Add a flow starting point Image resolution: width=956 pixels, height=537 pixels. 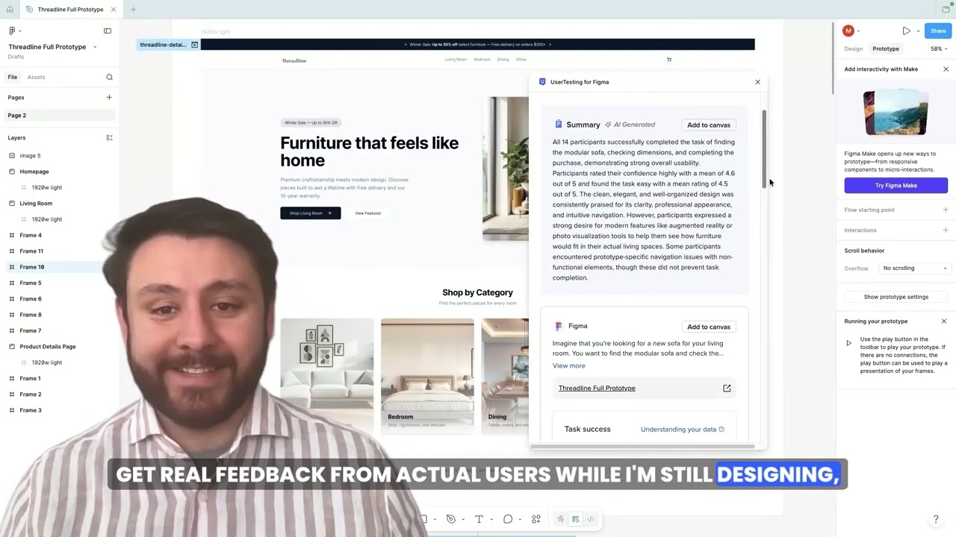point(946,210)
